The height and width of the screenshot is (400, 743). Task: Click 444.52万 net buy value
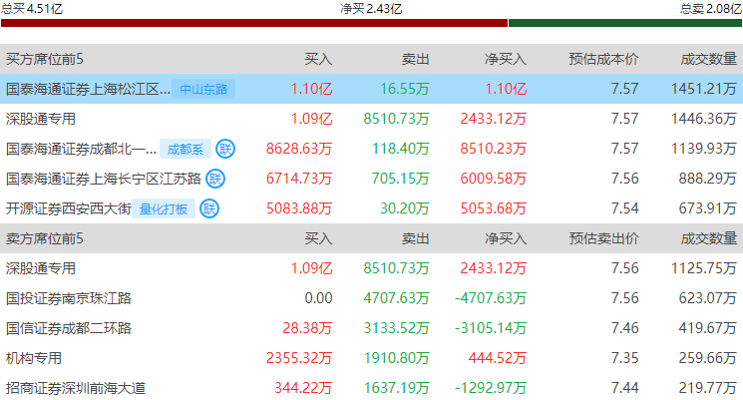(498, 358)
